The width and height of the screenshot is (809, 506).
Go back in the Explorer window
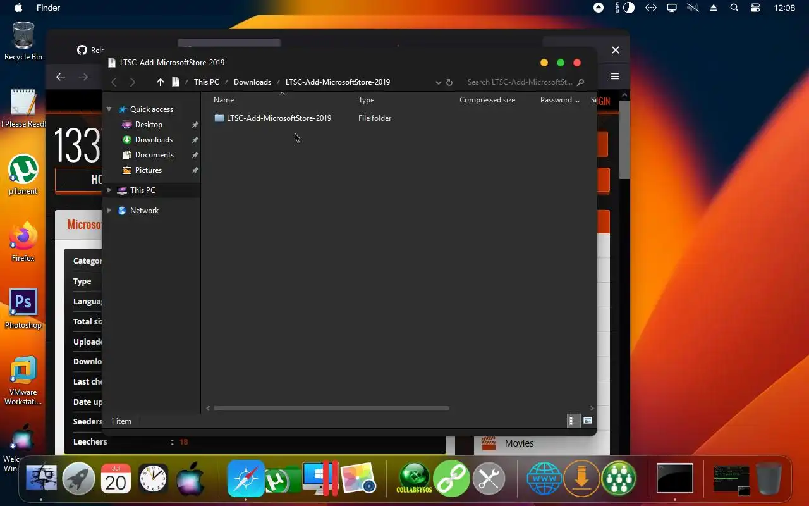(x=114, y=82)
